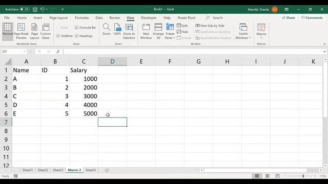Switch to the Insert tab

[37, 18]
